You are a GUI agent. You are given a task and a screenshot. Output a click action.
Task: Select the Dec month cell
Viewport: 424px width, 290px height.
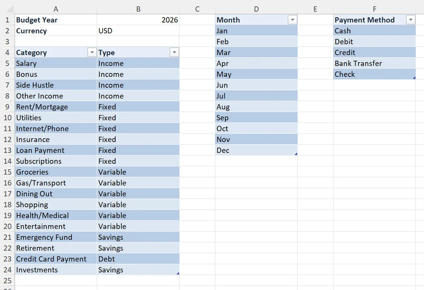click(247, 150)
